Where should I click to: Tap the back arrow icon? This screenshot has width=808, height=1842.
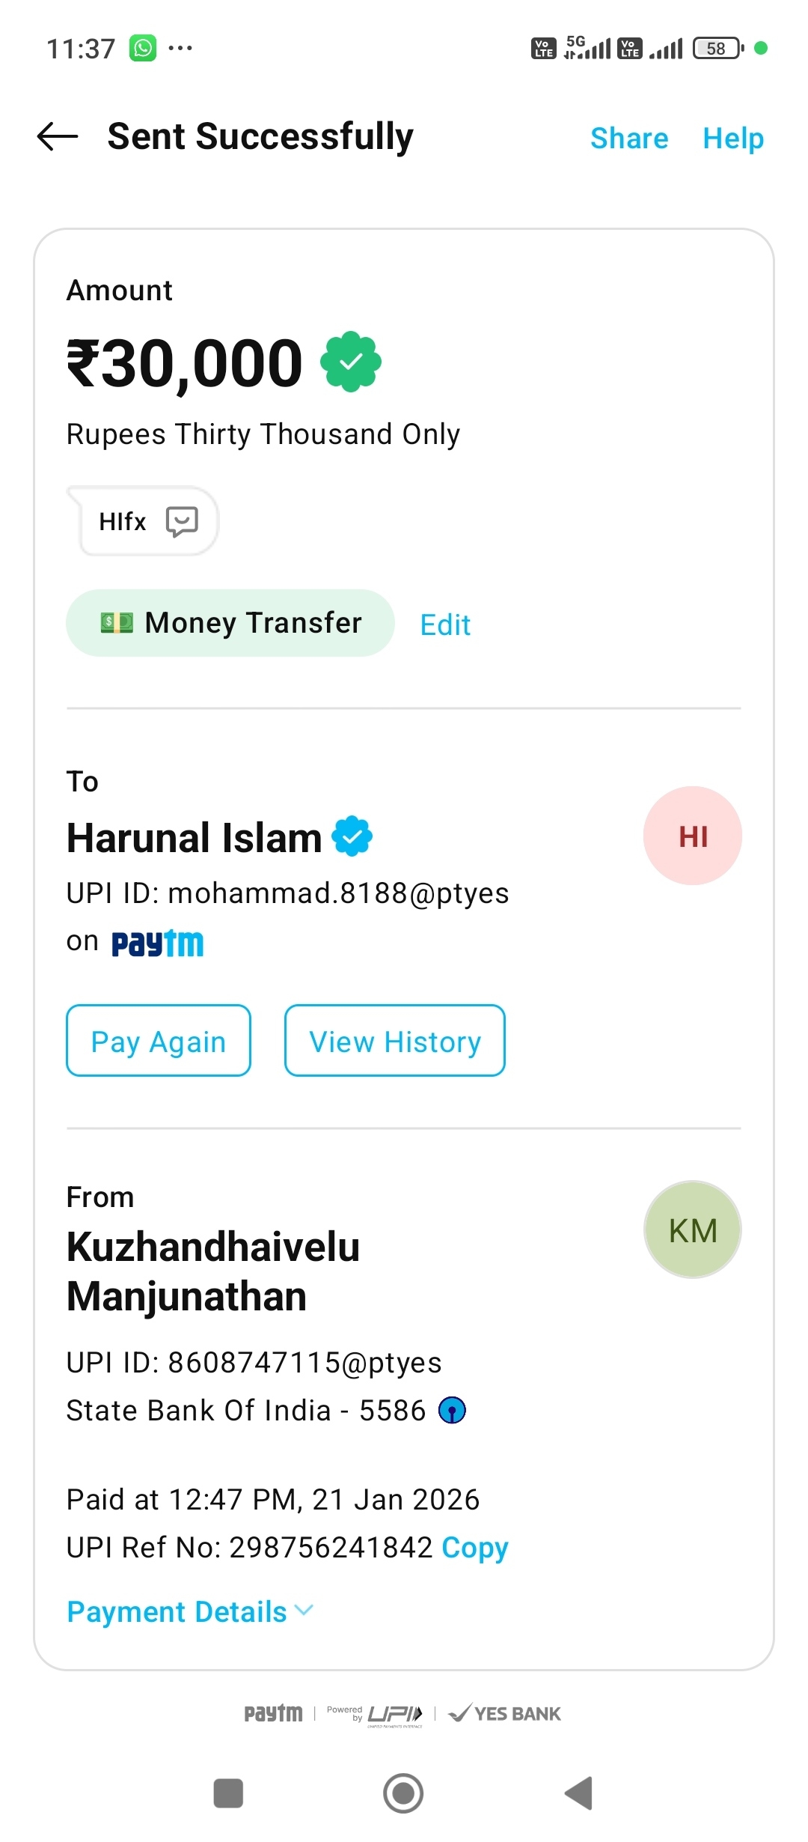click(58, 137)
